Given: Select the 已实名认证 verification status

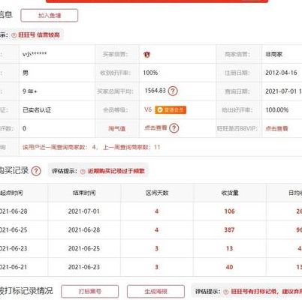Looking at the screenshot, I should click(x=37, y=110).
